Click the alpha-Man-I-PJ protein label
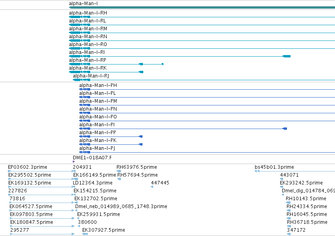The width and height of the screenshot is (335, 236). pyautogui.click(x=97, y=149)
